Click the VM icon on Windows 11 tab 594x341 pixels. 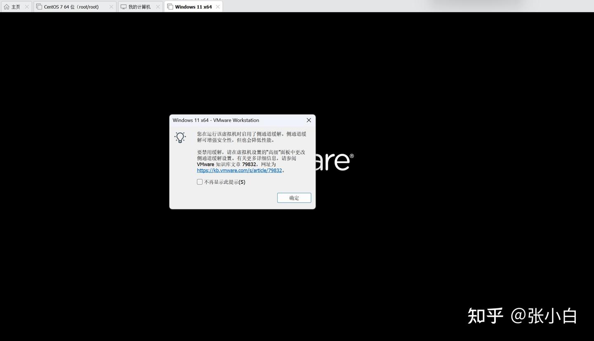click(x=170, y=7)
